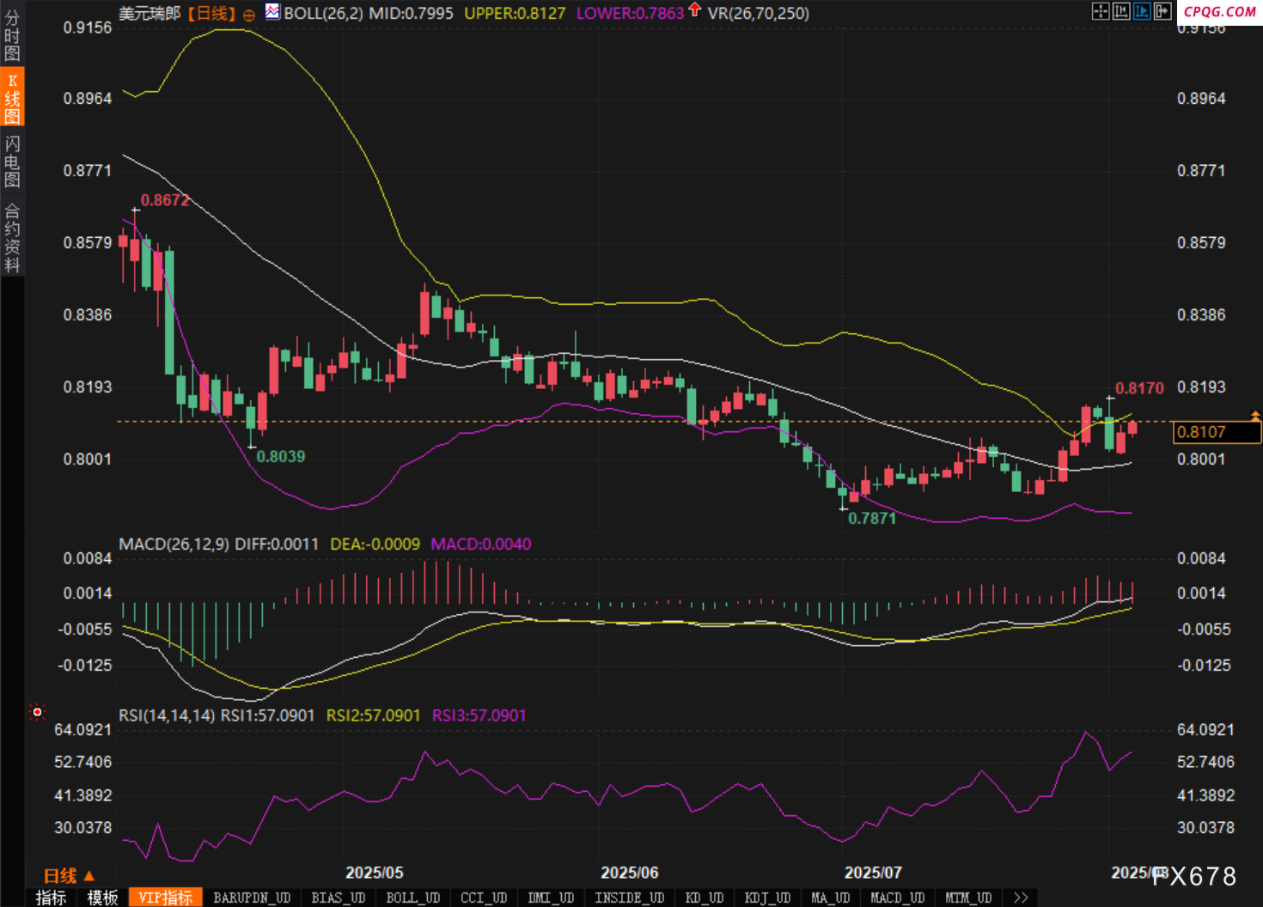Image resolution: width=1263 pixels, height=907 pixels.
Task: Apply the KDJ_UD indicator
Action: tap(767, 898)
